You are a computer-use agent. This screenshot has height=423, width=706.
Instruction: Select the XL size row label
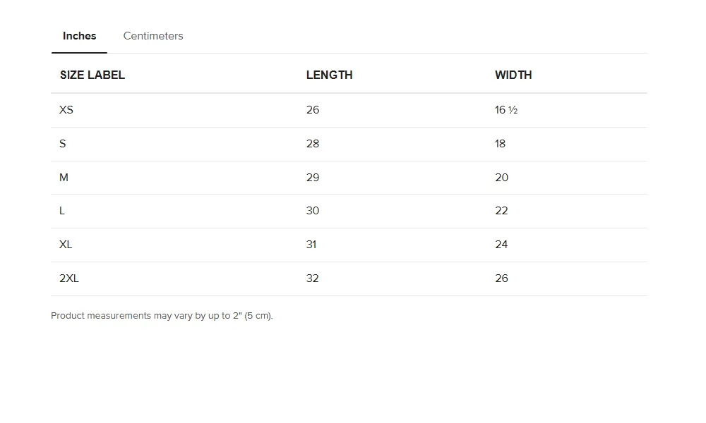[x=66, y=245]
